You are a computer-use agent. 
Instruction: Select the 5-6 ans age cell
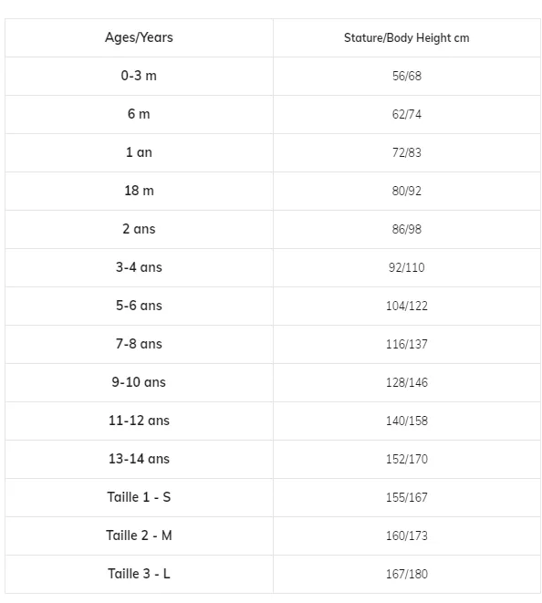(x=139, y=306)
